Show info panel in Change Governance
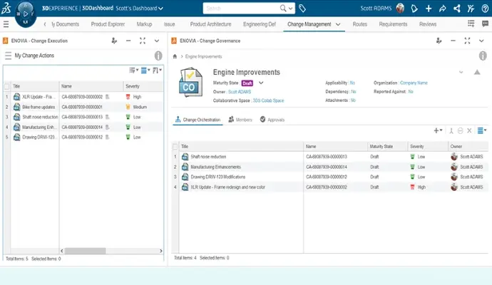Screen dimensions: 492x285 tap(483, 56)
